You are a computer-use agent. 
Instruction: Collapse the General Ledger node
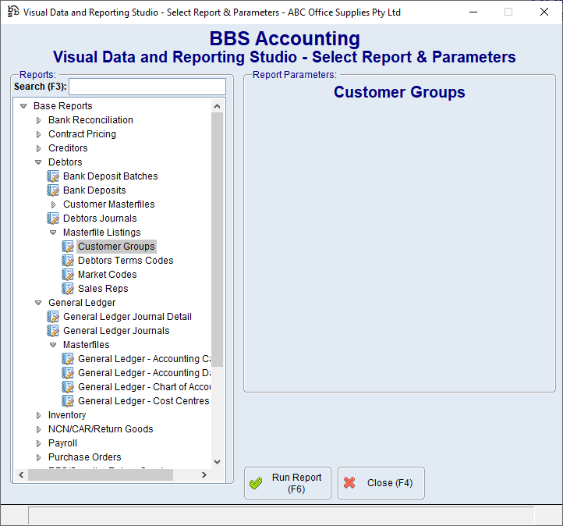(x=39, y=303)
